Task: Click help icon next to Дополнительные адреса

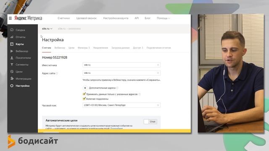Action: 117,88
